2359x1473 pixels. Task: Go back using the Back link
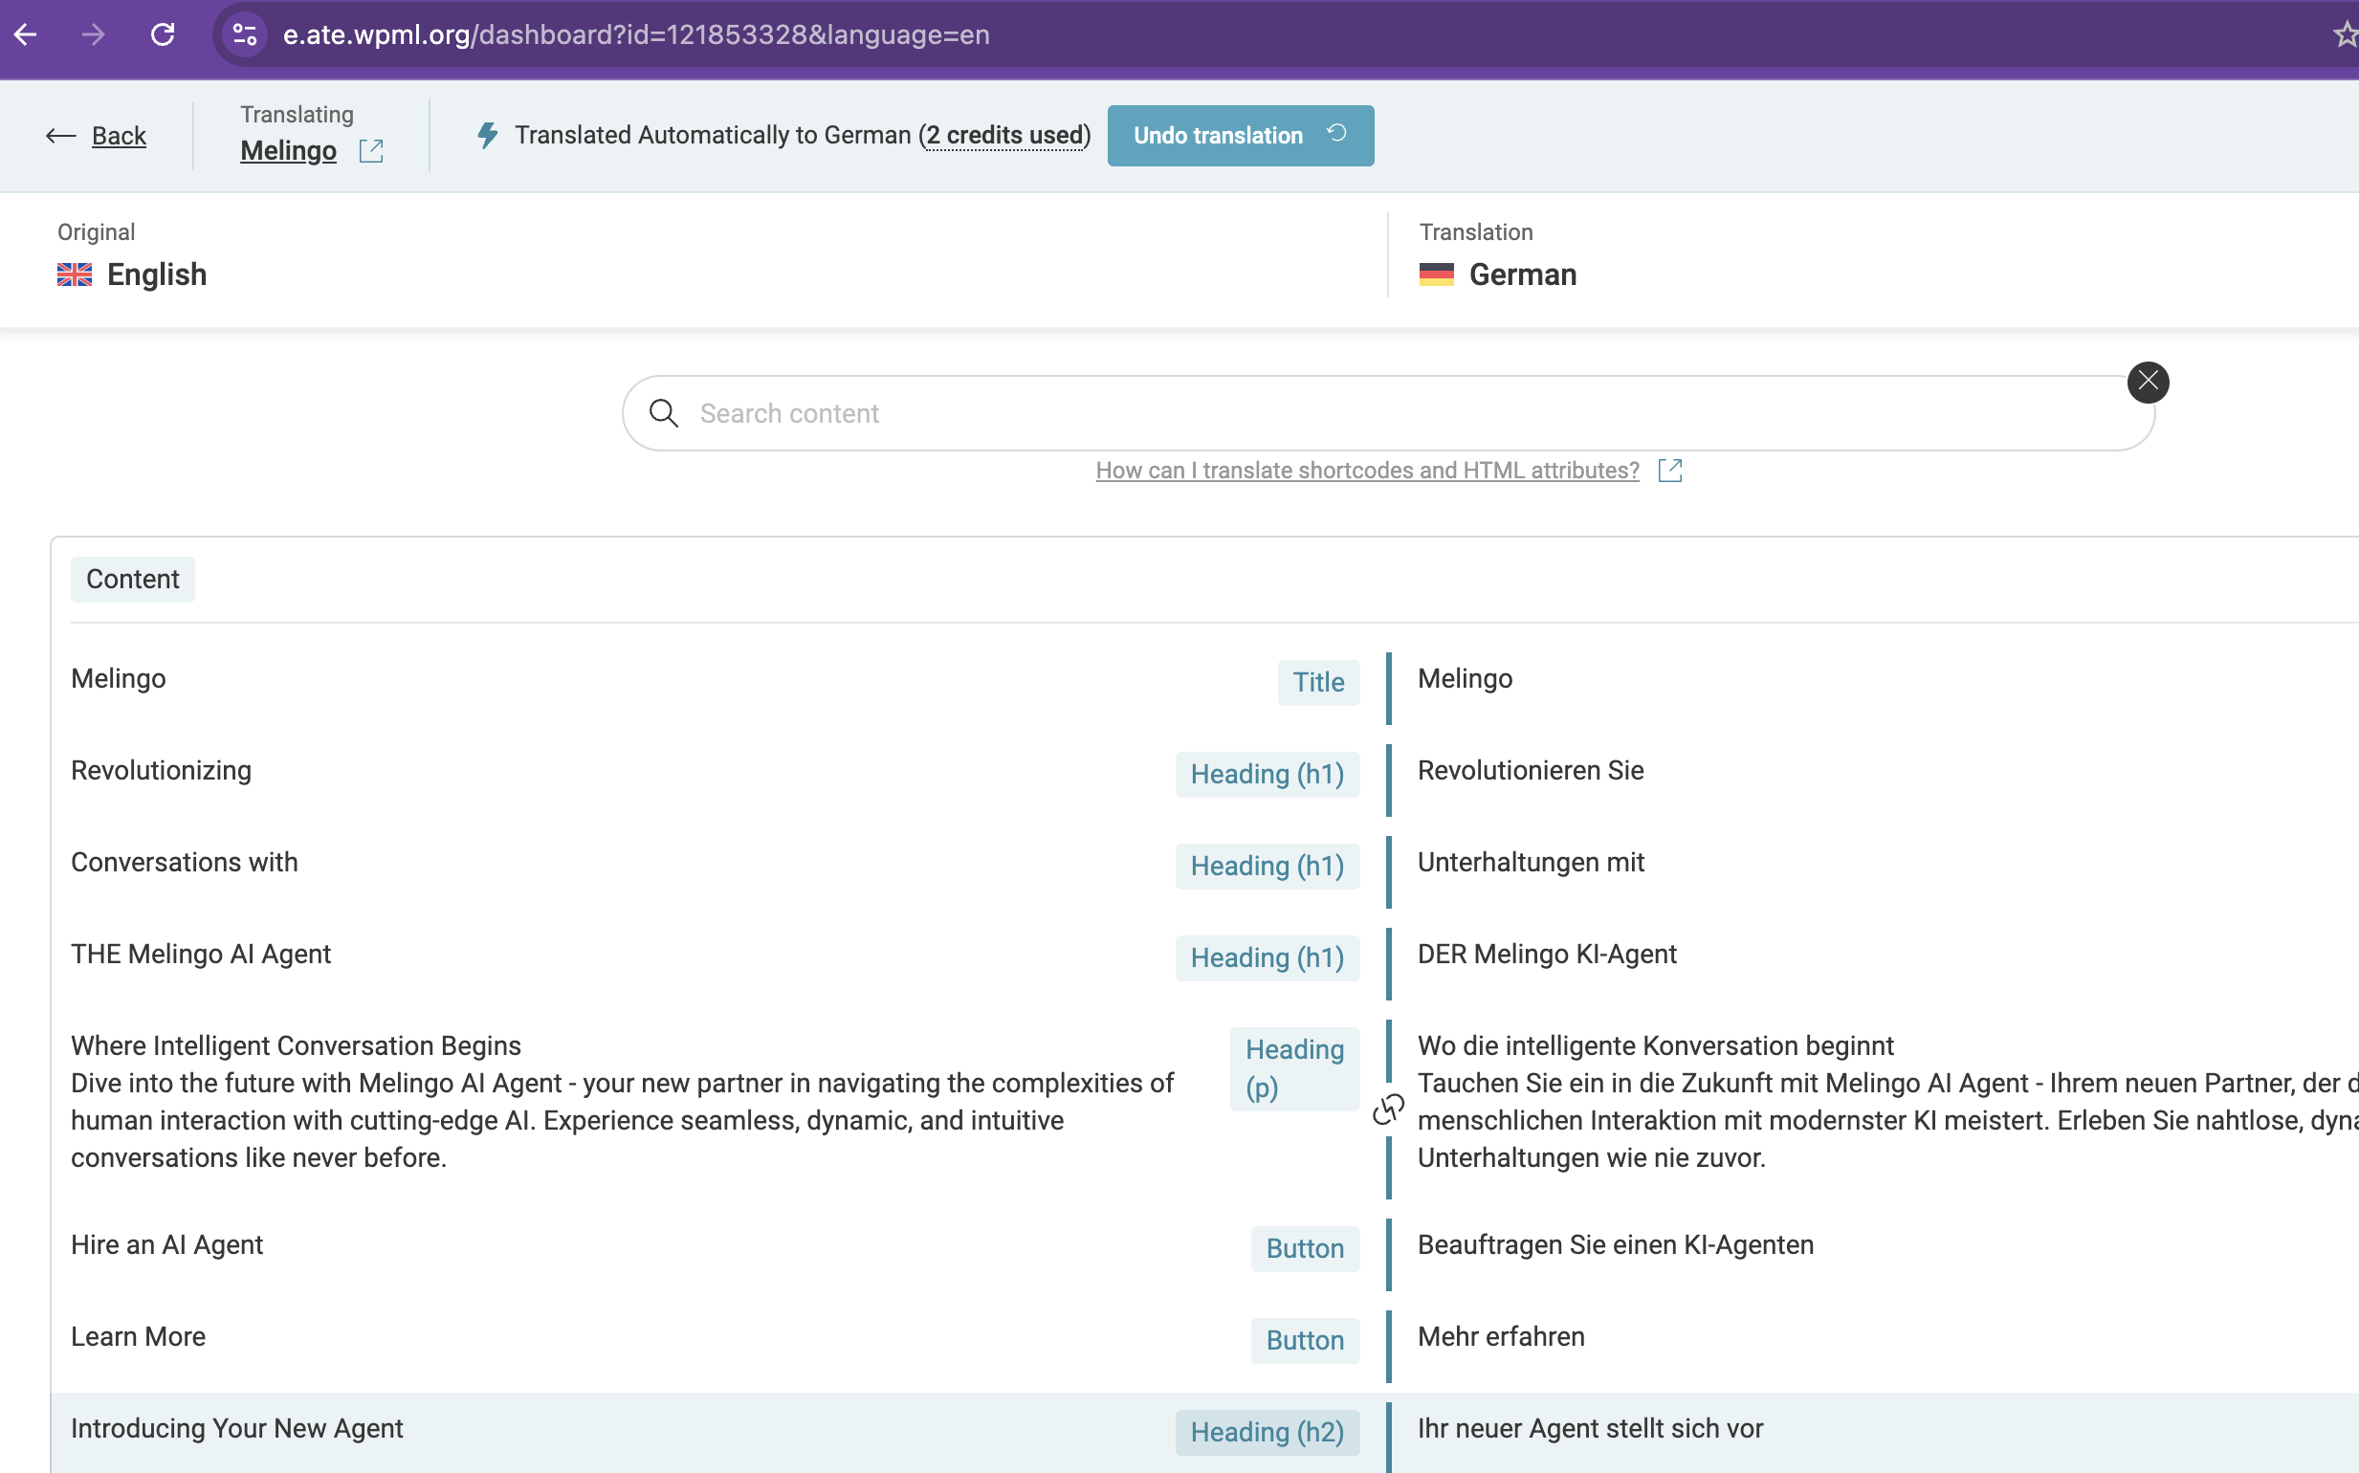pos(118,136)
